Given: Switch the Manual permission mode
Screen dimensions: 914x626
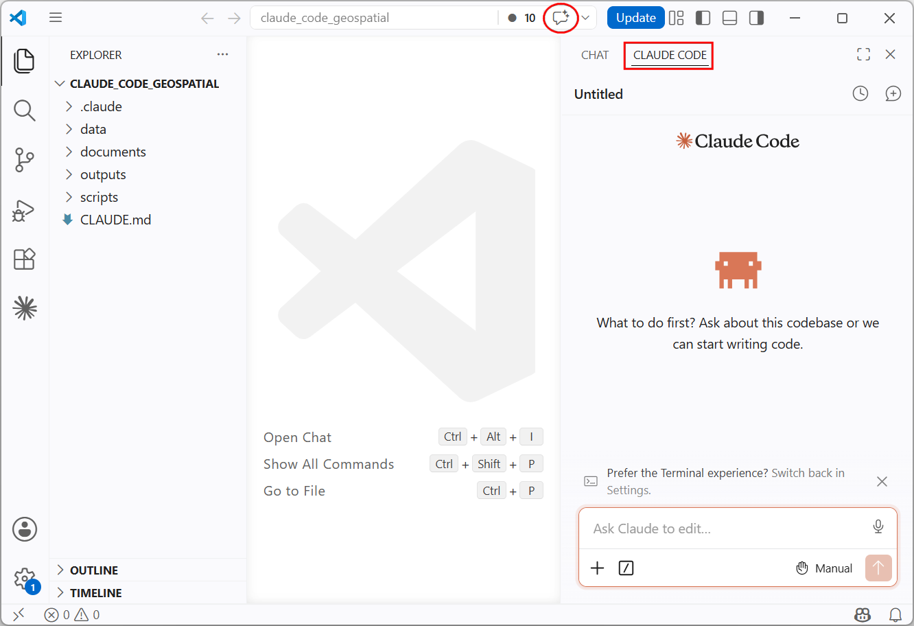Looking at the screenshot, I should pyautogui.click(x=824, y=568).
